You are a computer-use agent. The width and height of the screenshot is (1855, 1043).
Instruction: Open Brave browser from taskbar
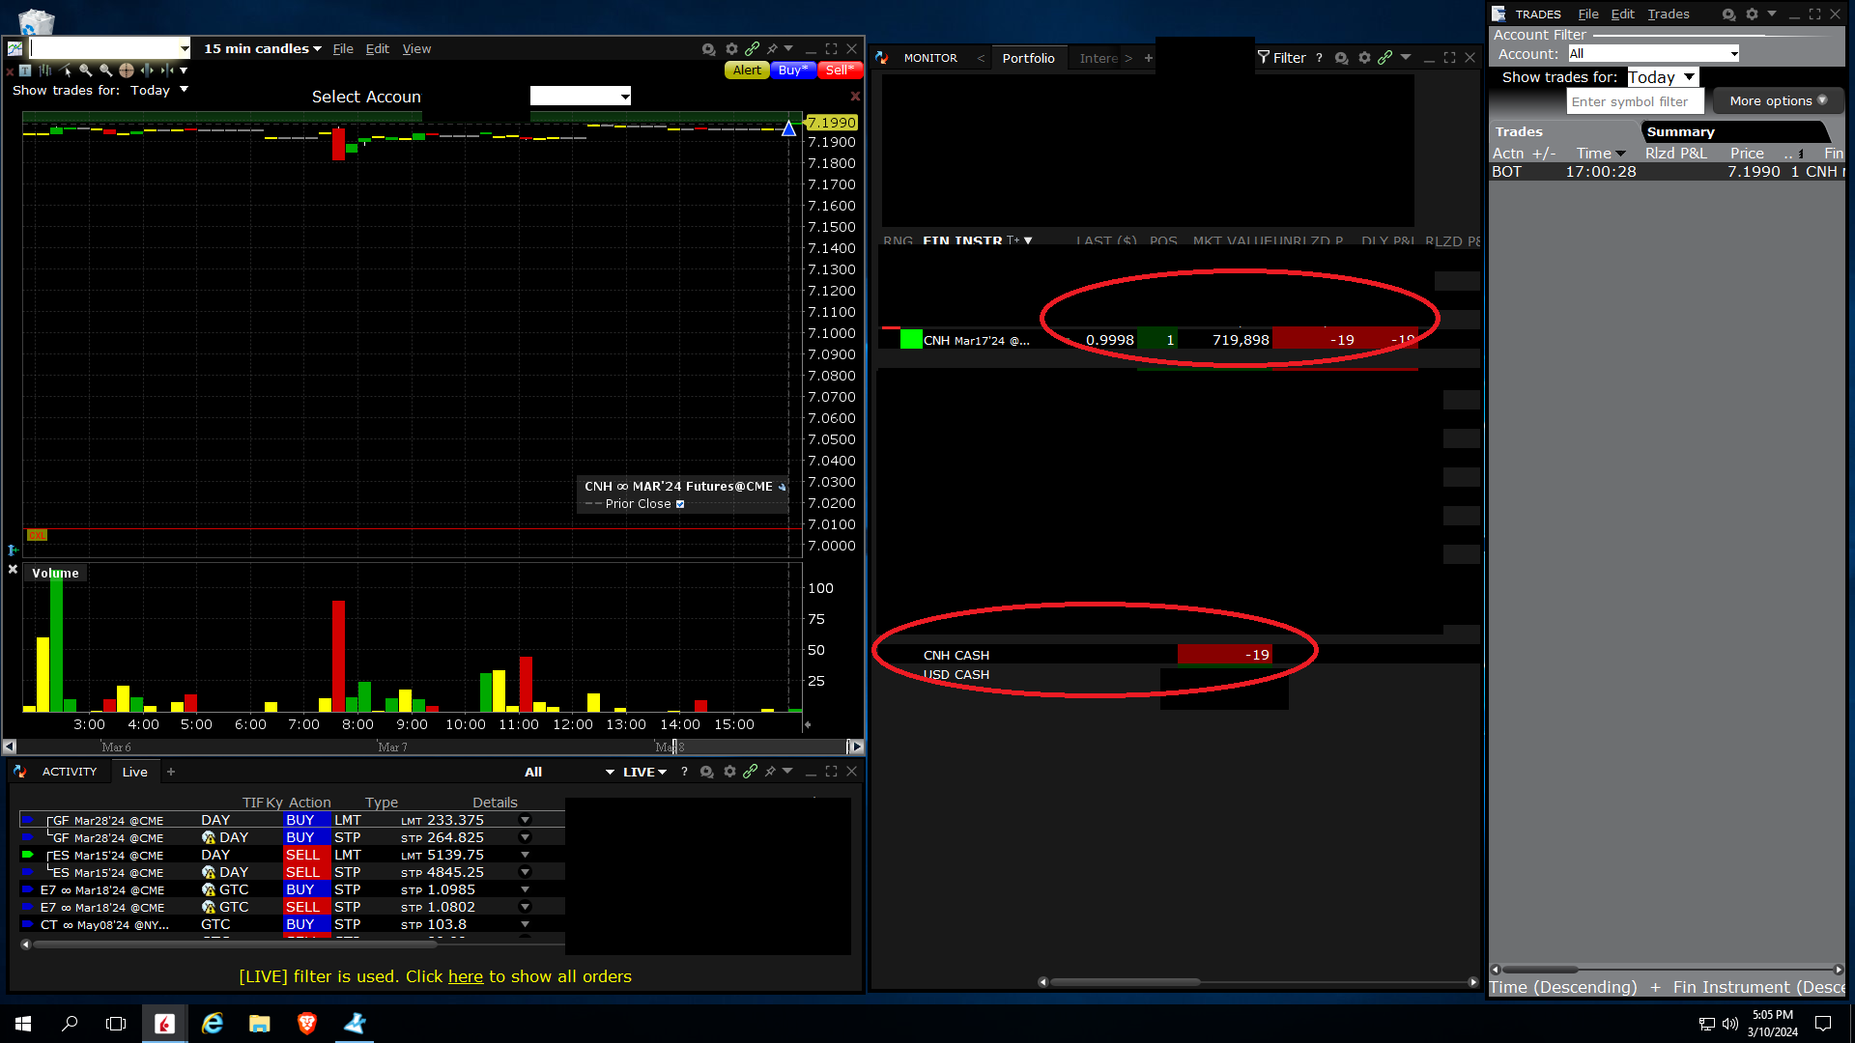pyautogui.click(x=306, y=1024)
